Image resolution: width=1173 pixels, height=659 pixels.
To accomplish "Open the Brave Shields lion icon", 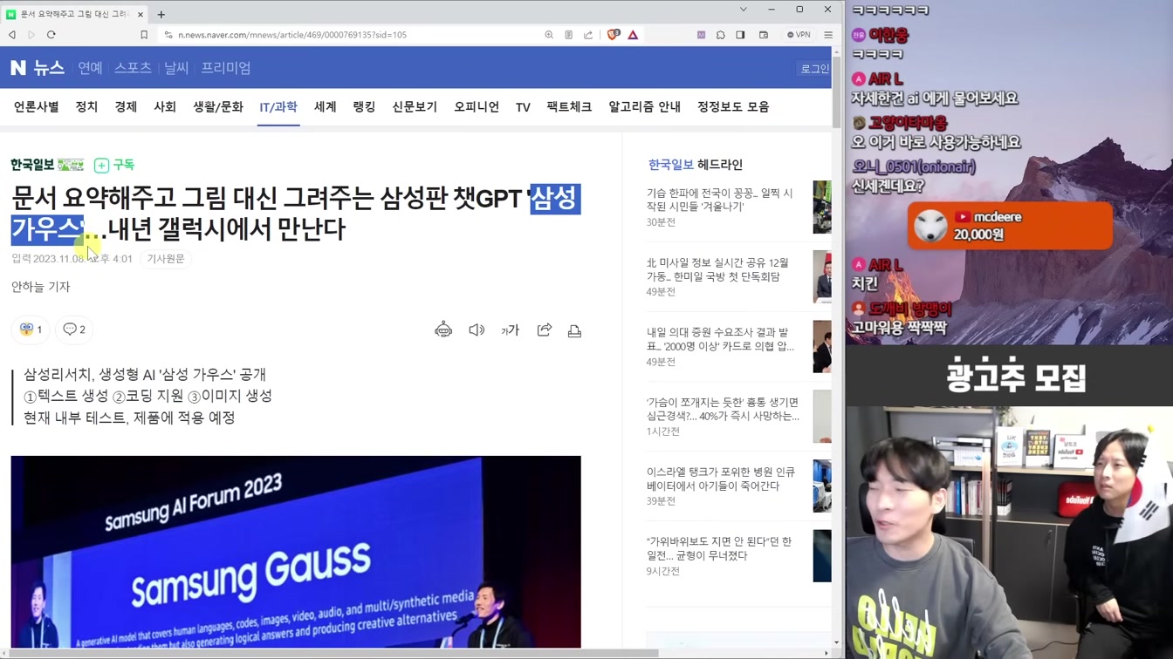I will click(x=614, y=35).
